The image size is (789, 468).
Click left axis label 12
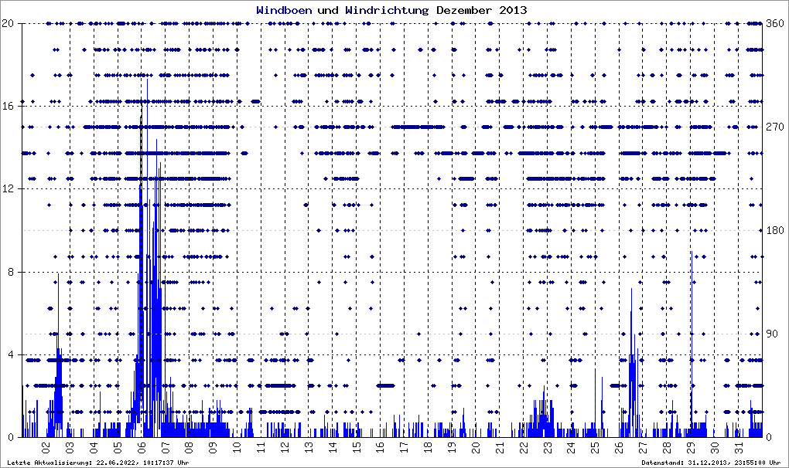point(7,188)
